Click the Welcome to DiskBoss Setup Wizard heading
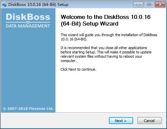167x129 pixels. pos(106,20)
